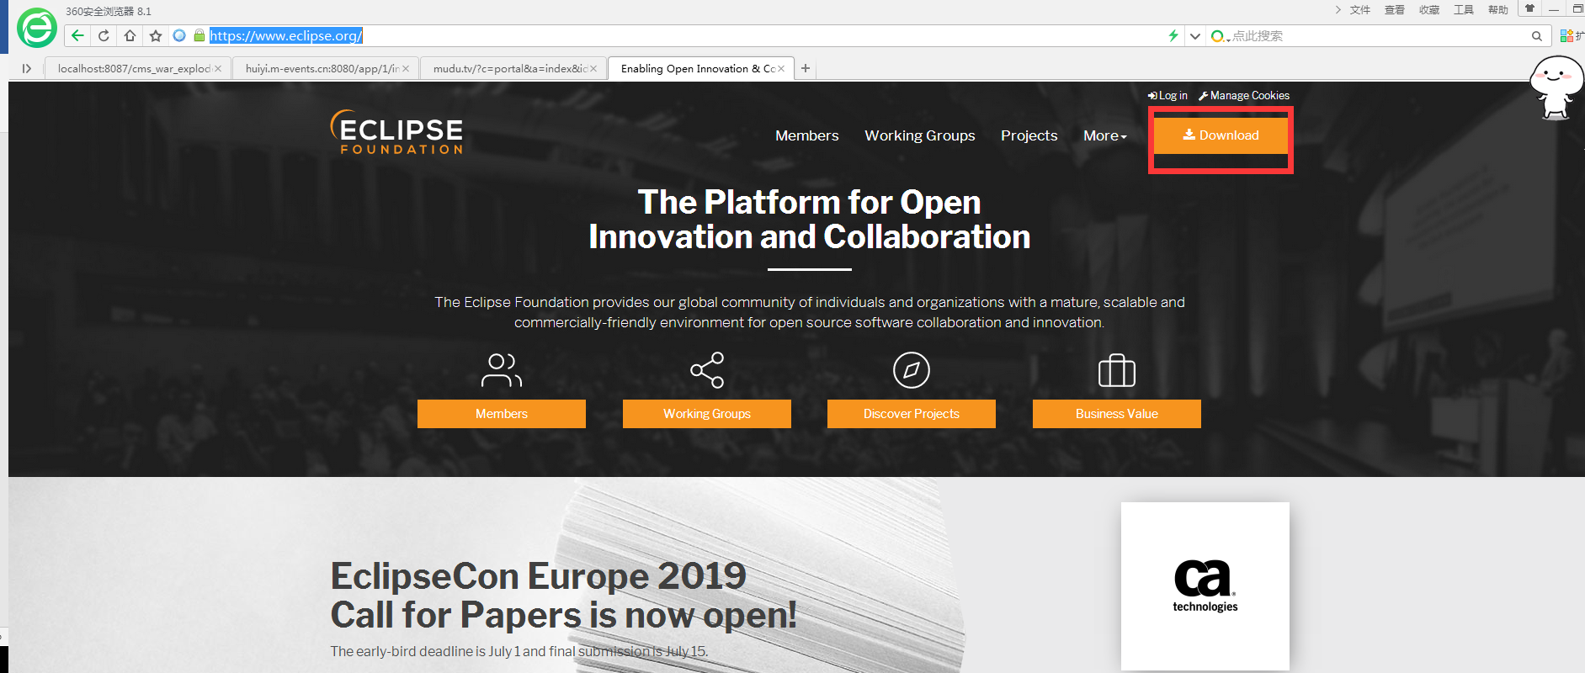Screen dimensions: 1585x673
Task: Click the people icon above Members
Action: coord(502,370)
